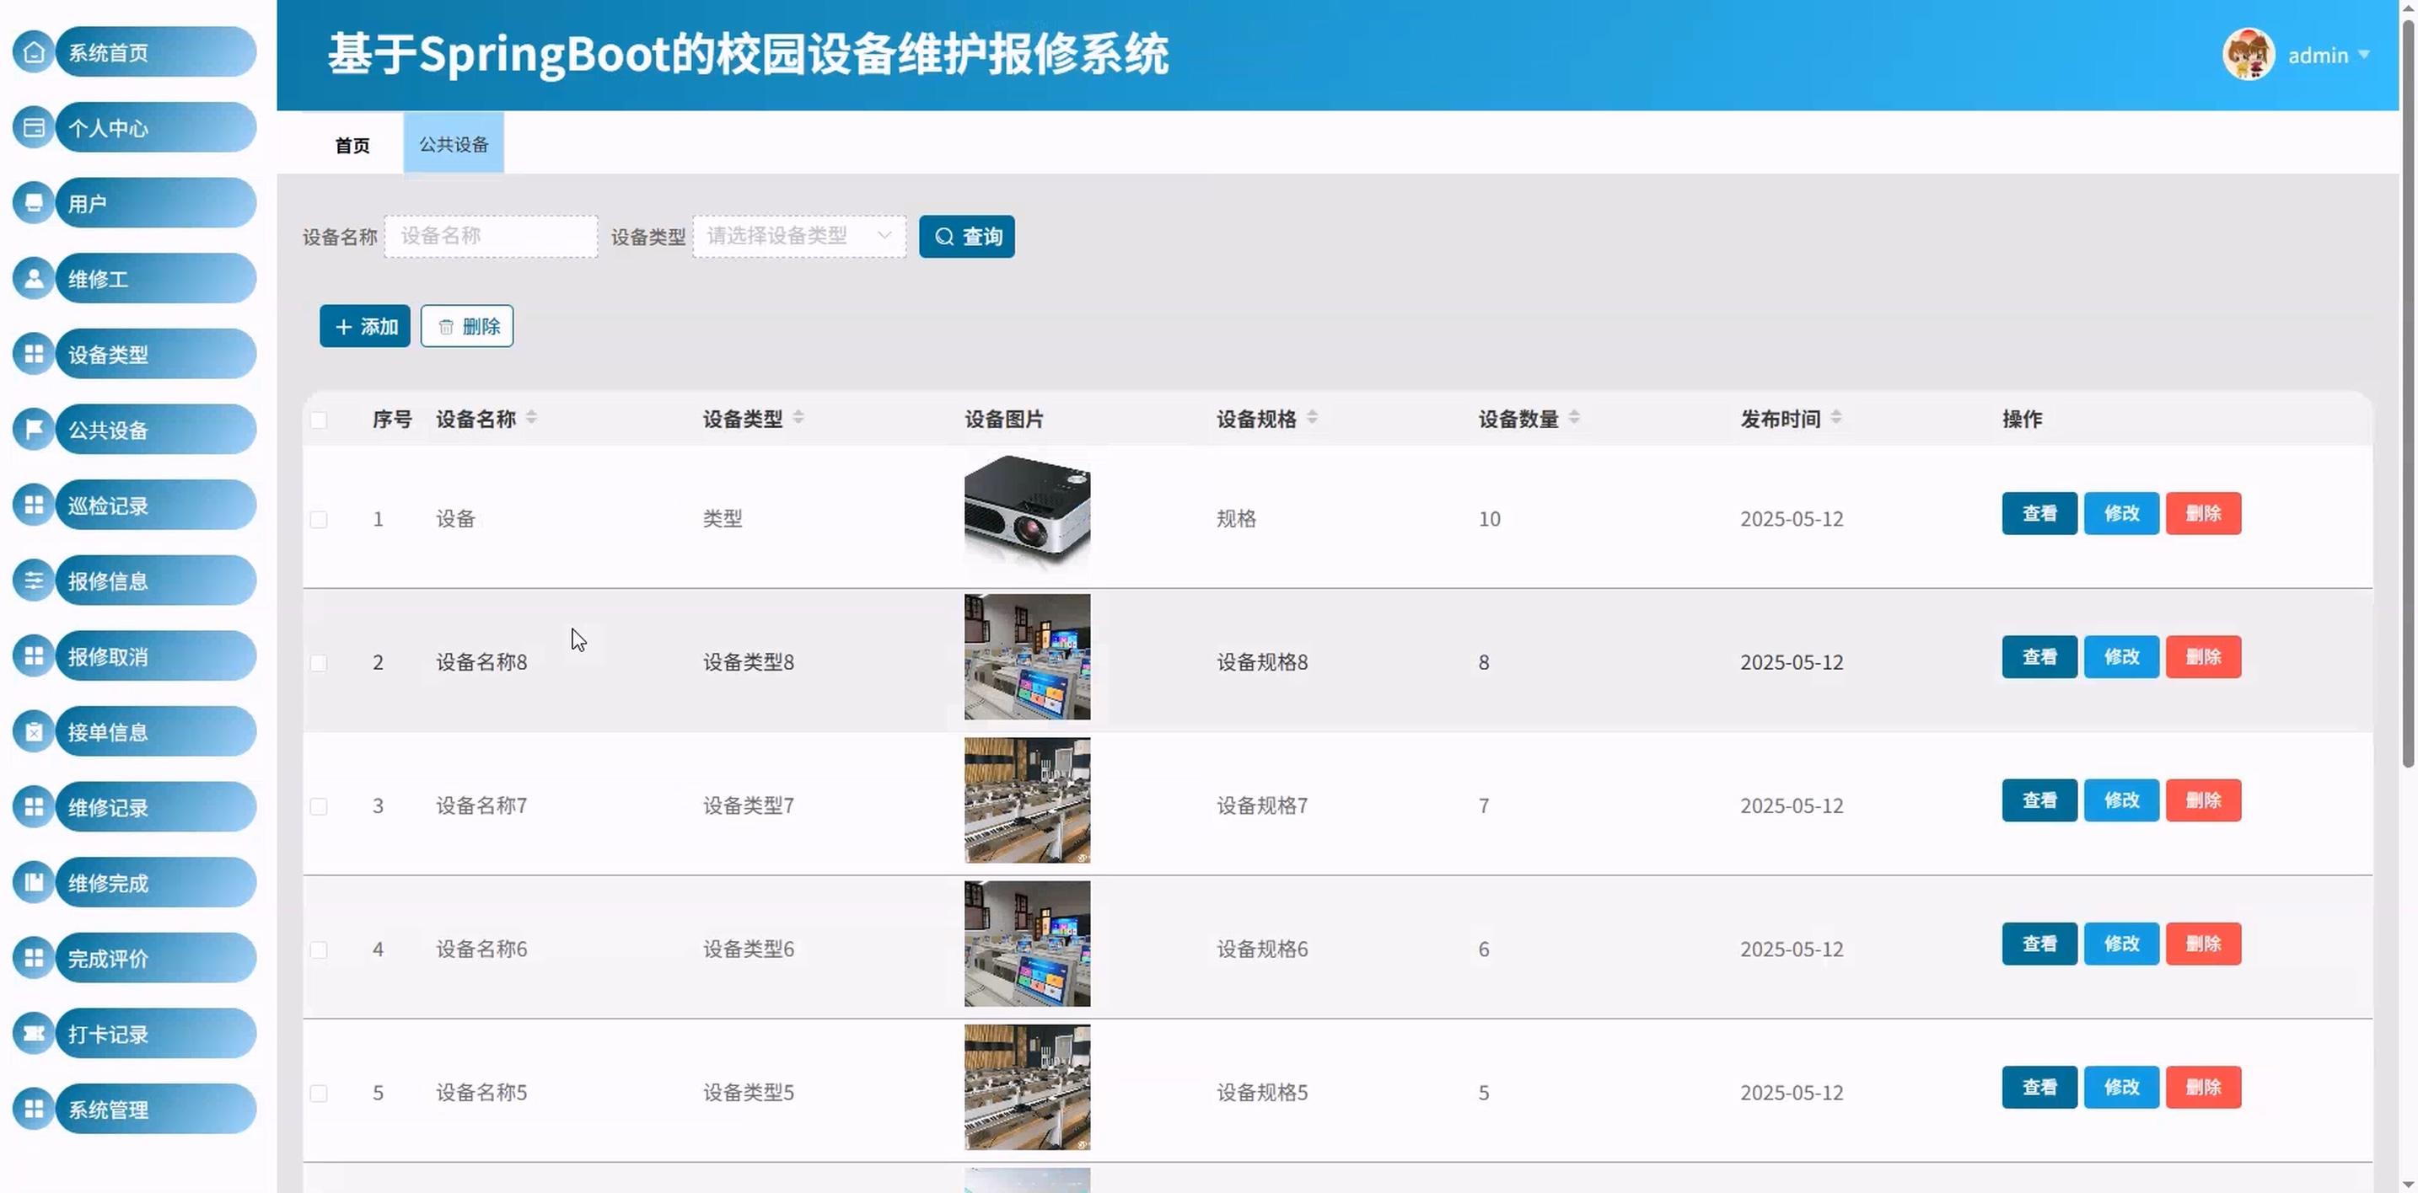Click the flag icon beside 公共设备
2418x1193 pixels.
[34, 430]
